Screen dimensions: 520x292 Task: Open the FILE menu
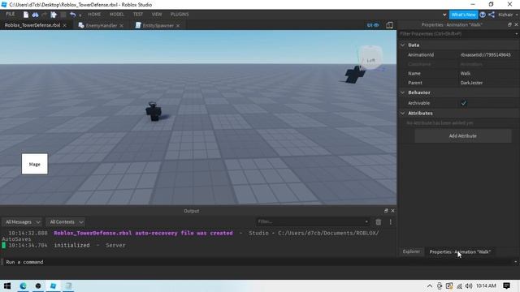click(11, 15)
